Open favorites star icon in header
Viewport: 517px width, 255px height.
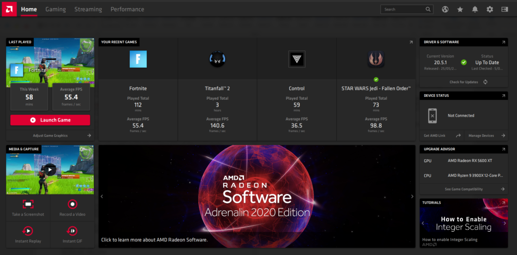click(x=460, y=9)
